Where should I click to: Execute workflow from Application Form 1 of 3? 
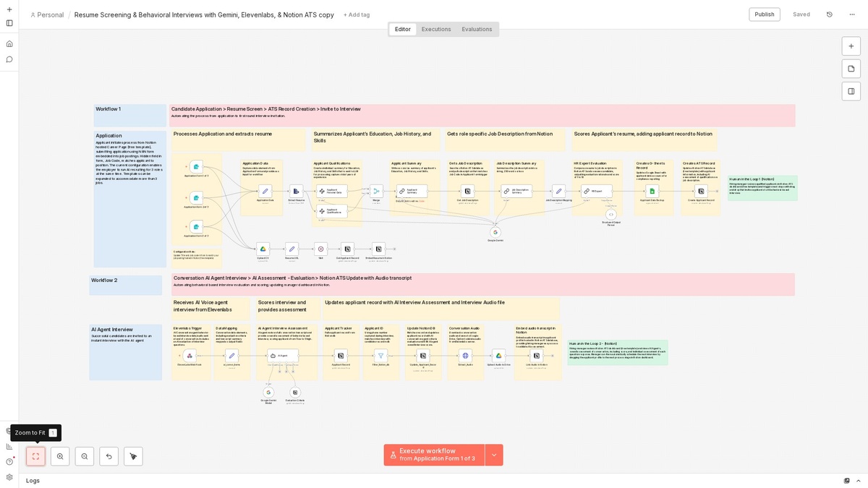point(434,455)
